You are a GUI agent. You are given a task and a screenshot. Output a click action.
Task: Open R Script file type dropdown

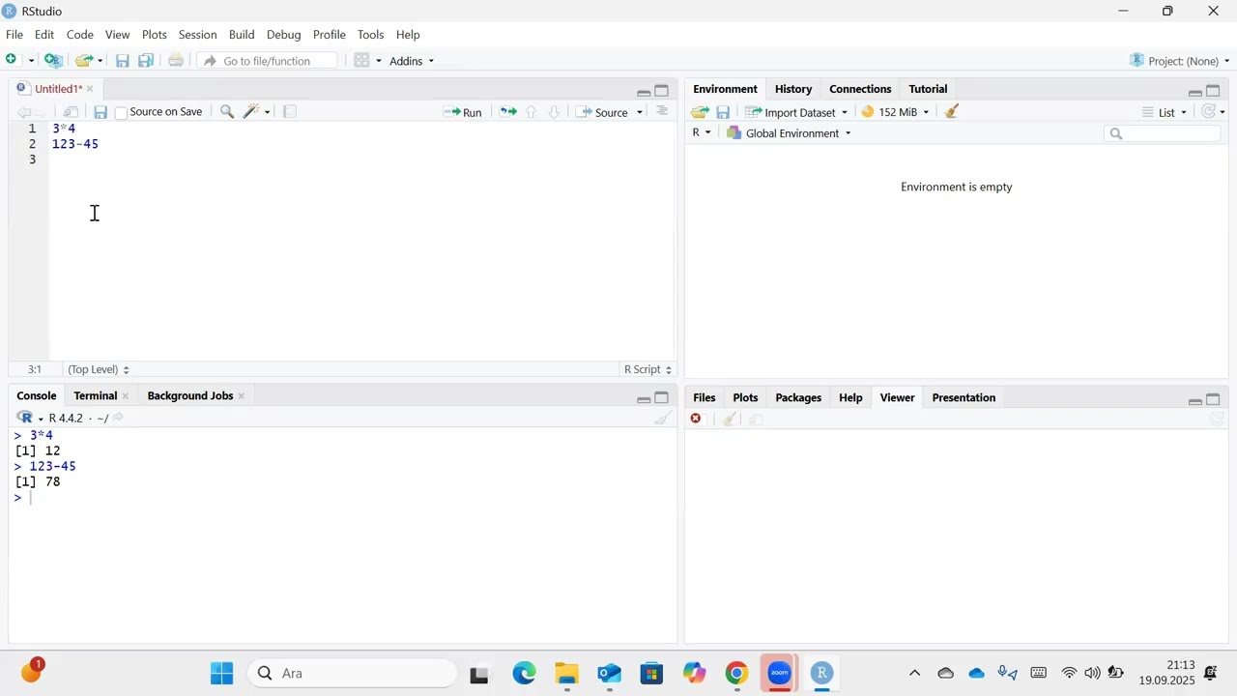(x=647, y=369)
